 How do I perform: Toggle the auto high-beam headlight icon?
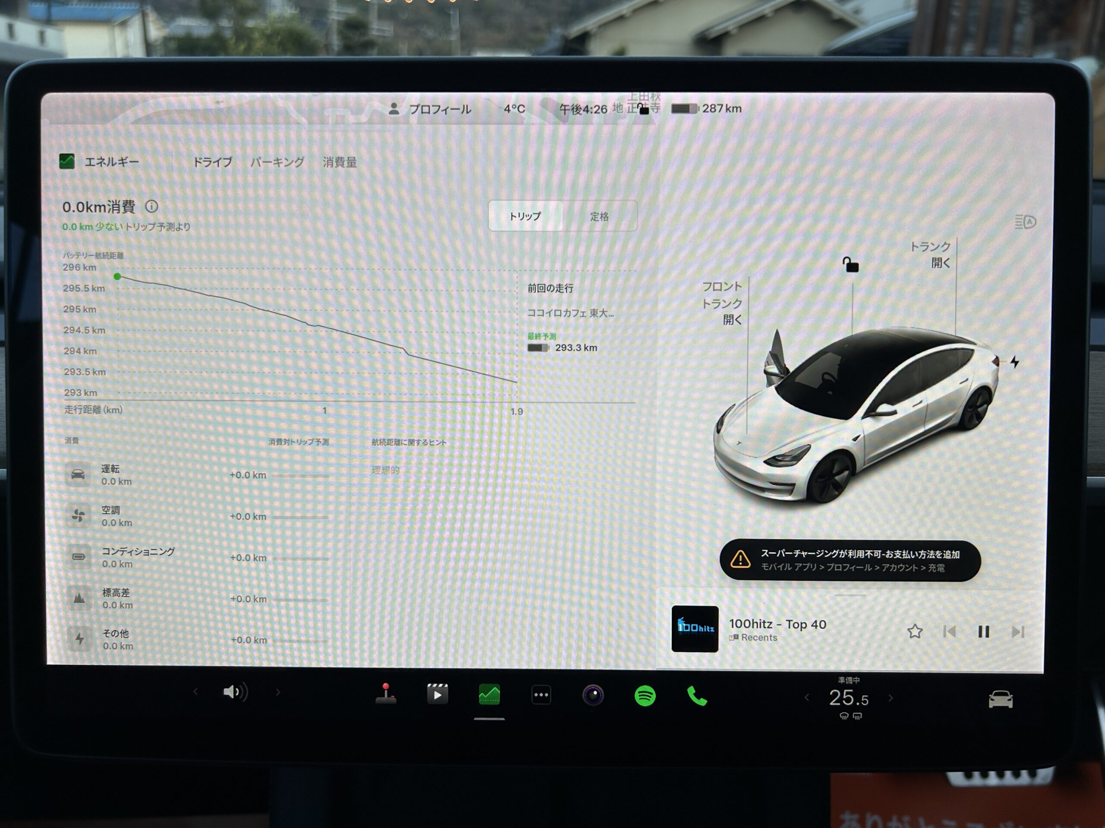(x=1025, y=222)
